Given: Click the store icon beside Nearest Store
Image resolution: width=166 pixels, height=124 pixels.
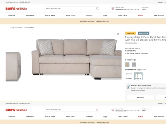Looking at the screenshot, I should [x=113, y=9].
